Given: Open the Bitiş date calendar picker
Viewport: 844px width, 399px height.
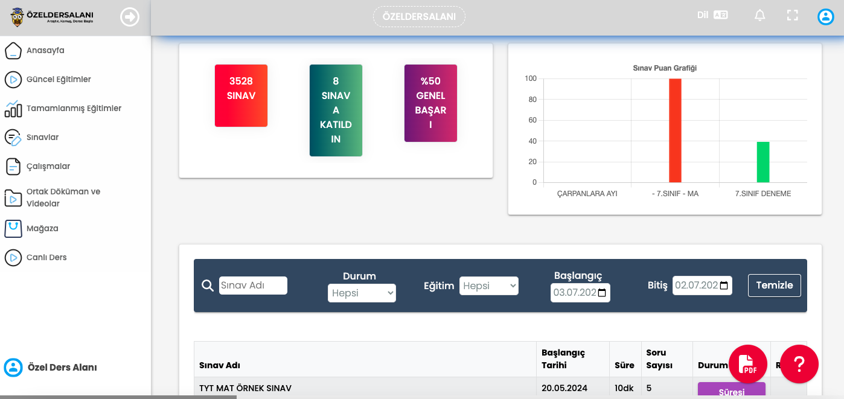Looking at the screenshot, I should click(724, 286).
